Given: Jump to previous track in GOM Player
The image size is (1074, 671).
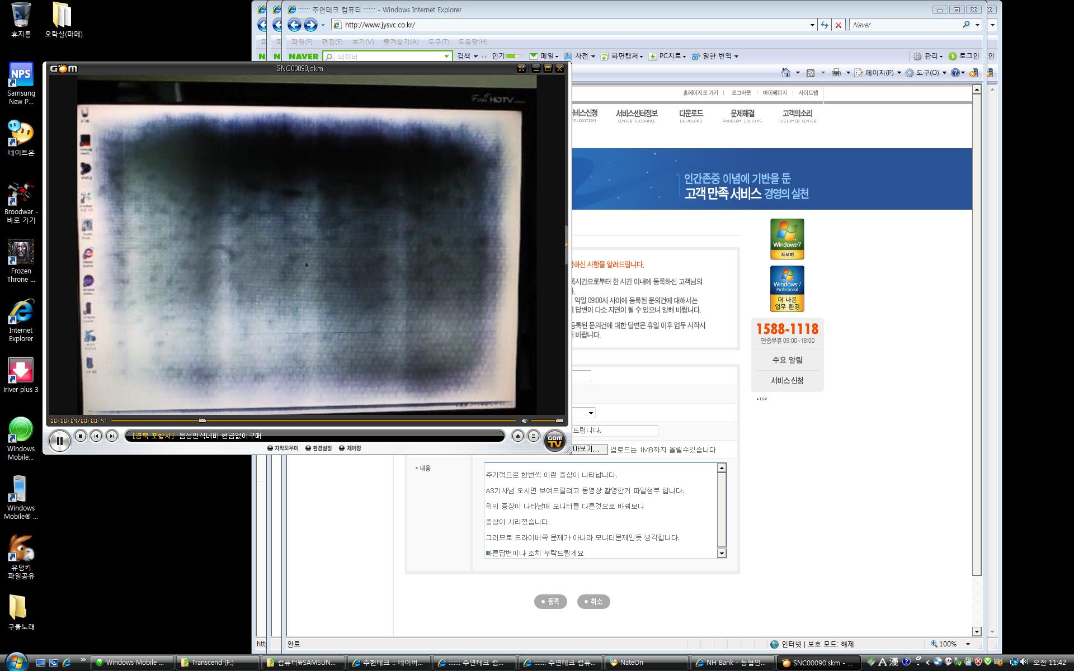Looking at the screenshot, I should tap(96, 436).
